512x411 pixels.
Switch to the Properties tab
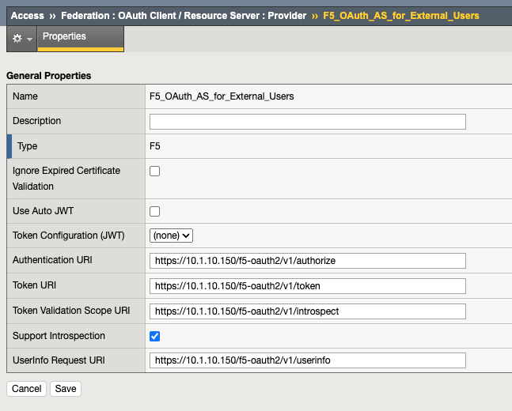point(64,36)
